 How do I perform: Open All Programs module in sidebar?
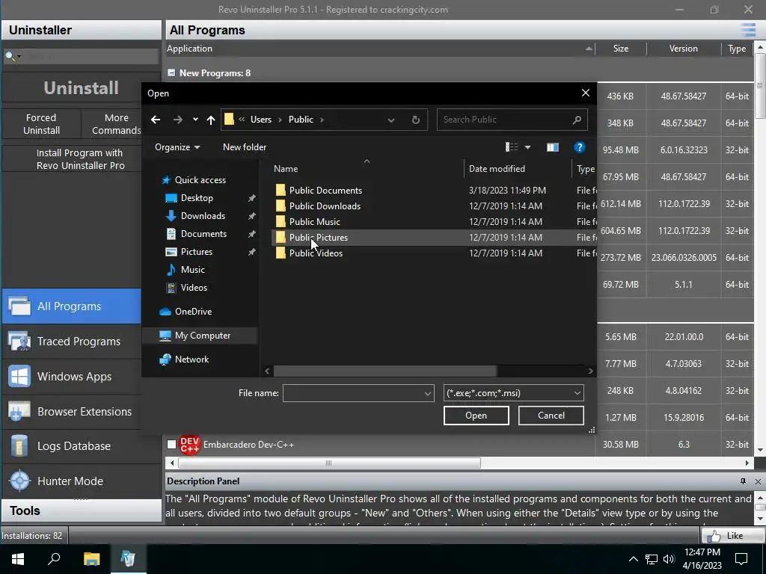pyautogui.click(x=72, y=306)
